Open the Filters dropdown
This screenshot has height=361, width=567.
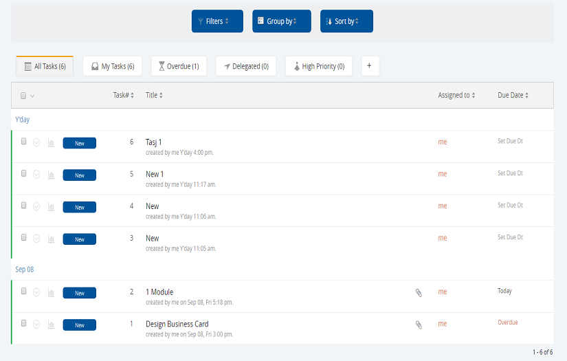click(x=217, y=21)
